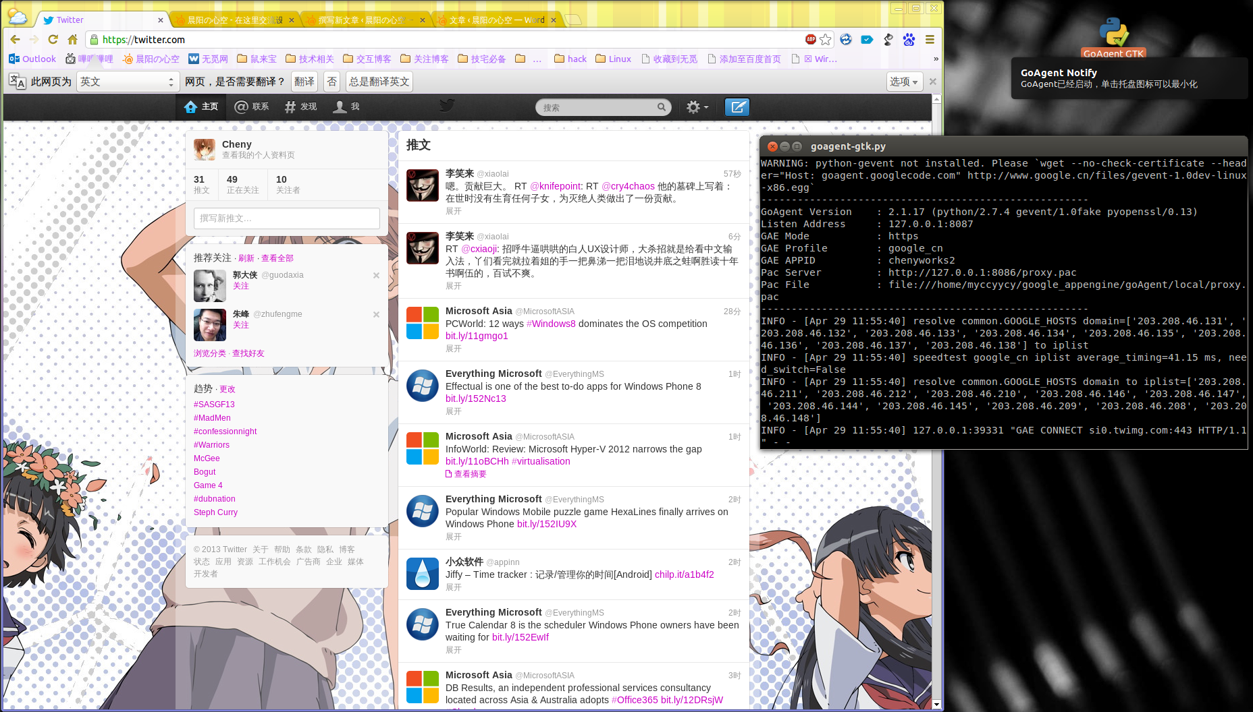Open the Chrome hamburger menu
Screen dimensions: 1253x712
pyautogui.click(x=930, y=40)
